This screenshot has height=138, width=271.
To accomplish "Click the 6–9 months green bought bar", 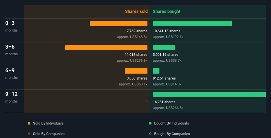I will click(156, 71).
